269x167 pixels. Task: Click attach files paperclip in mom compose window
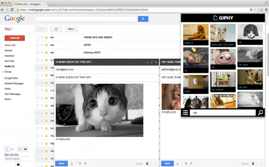pyautogui.click(x=80, y=164)
